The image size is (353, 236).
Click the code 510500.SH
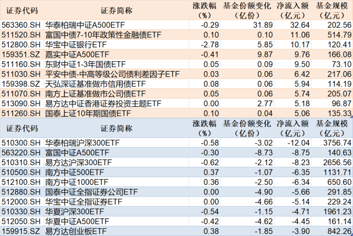[x=21, y=173]
